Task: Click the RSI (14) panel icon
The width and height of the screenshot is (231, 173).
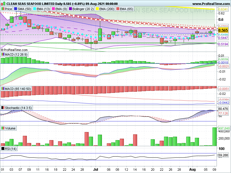Action: point(3,148)
